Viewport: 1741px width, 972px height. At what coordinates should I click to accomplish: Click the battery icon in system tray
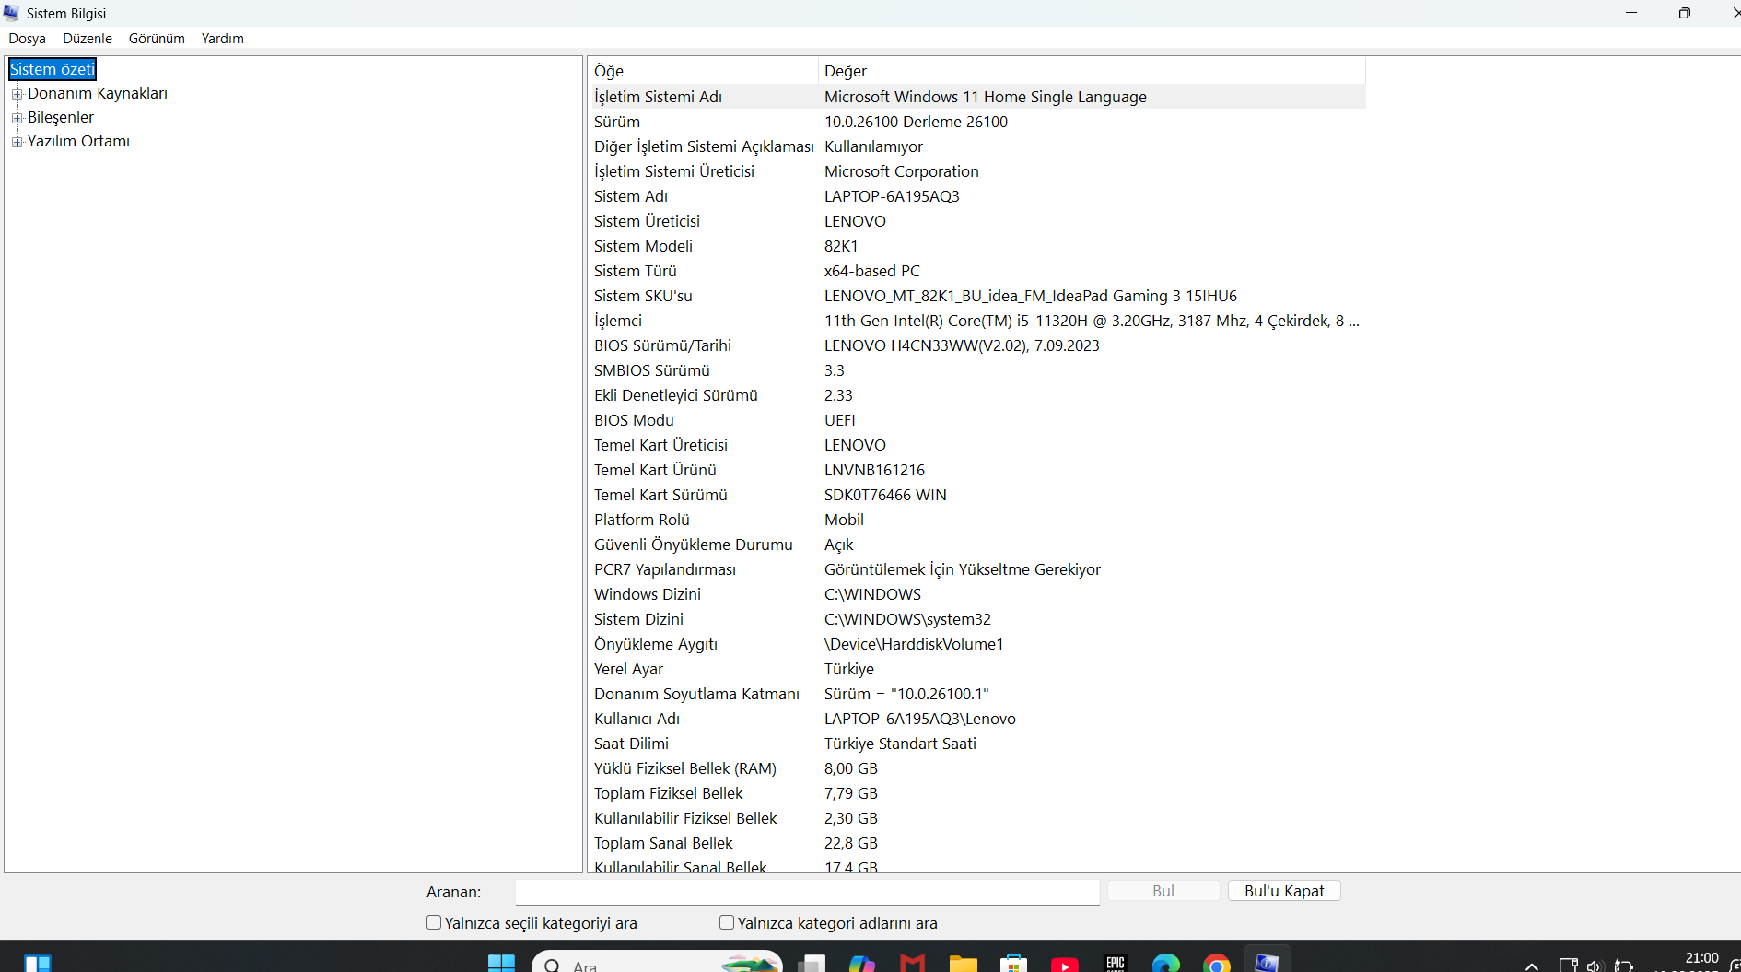point(1623,966)
